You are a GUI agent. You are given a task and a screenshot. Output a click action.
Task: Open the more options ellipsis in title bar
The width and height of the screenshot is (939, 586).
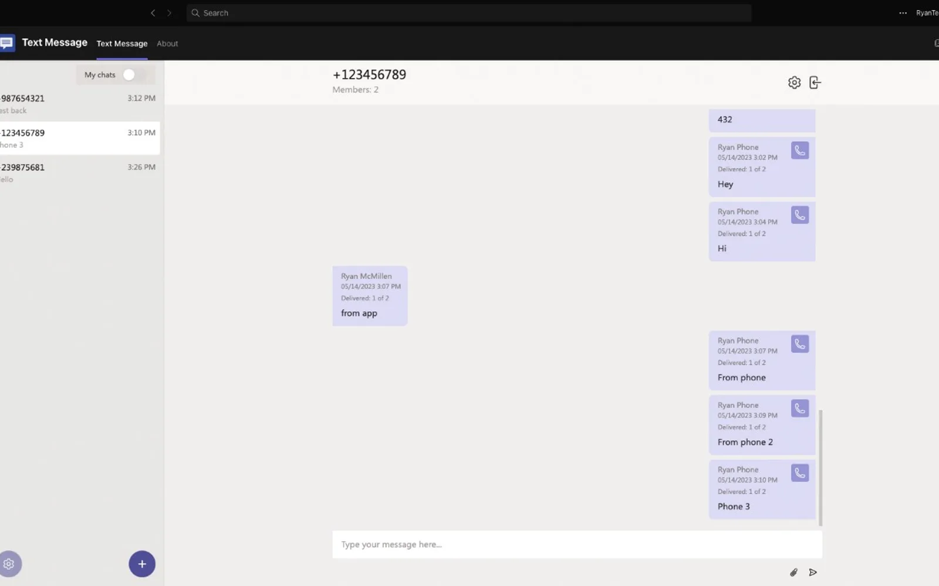tap(903, 13)
